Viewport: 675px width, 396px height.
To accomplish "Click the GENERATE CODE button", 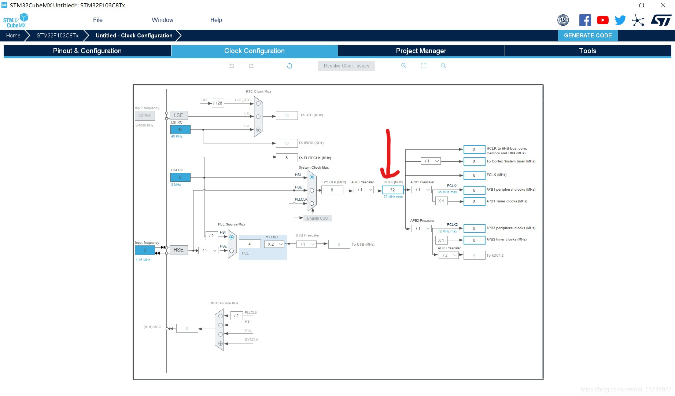I will [588, 36].
